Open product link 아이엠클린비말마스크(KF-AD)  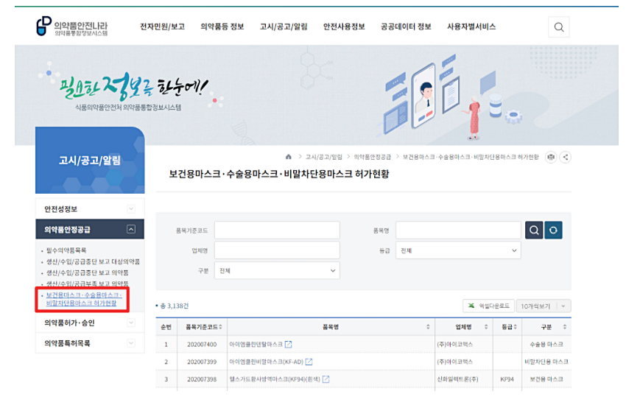click(266, 362)
